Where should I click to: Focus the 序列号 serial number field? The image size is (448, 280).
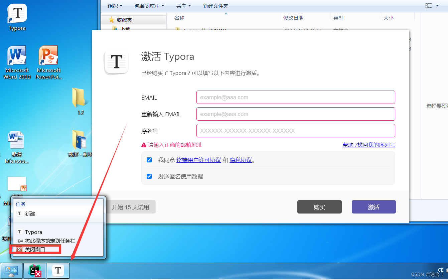[x=296, y=131]
